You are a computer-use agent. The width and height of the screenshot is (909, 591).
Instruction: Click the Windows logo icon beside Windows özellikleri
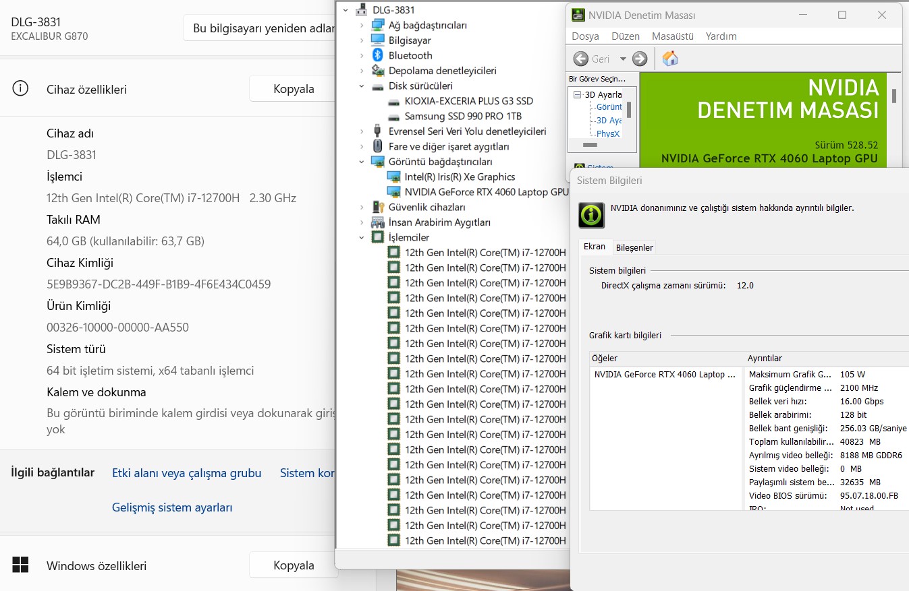pyautogui.click(x=21, y=565)
